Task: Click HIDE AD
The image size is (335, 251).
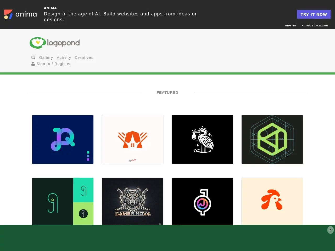Action: [x=291, y=26]
